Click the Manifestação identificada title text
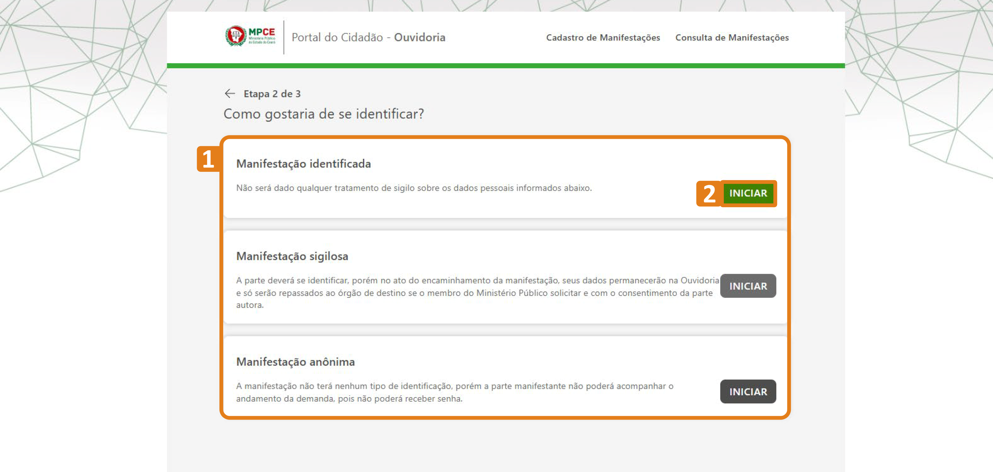993x472 pixels. click(x=304, y=164)
